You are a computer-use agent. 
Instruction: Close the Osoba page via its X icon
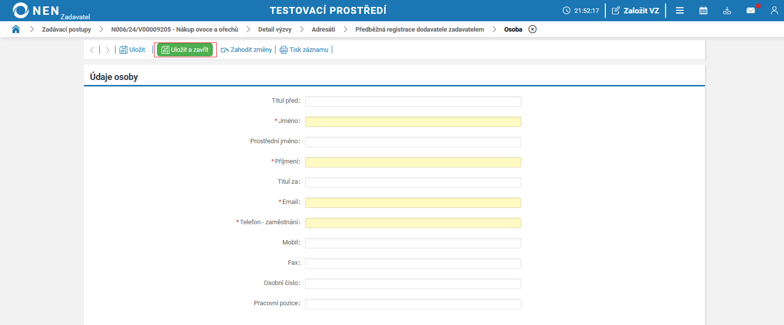[x=532, y=29]
